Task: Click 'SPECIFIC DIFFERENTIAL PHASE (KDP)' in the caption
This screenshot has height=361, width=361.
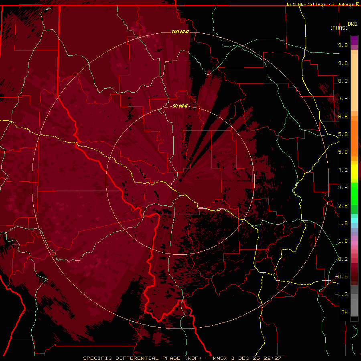Action: [x=142, y=358]
